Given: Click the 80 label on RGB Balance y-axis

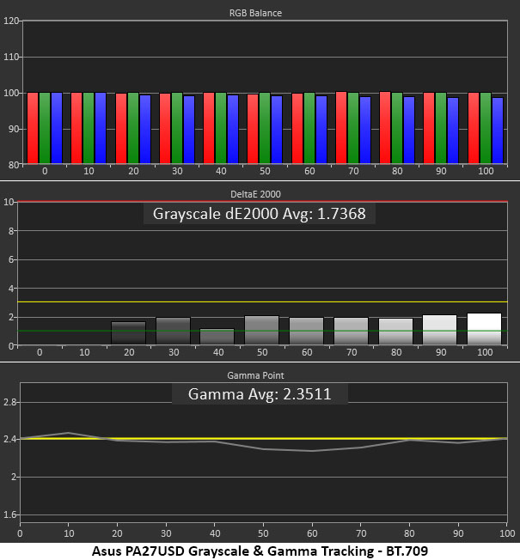Looking at the screenshot, I should 13,165.
